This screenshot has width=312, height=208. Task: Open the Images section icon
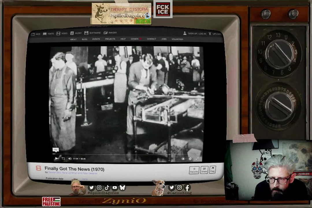click(105, 33)
